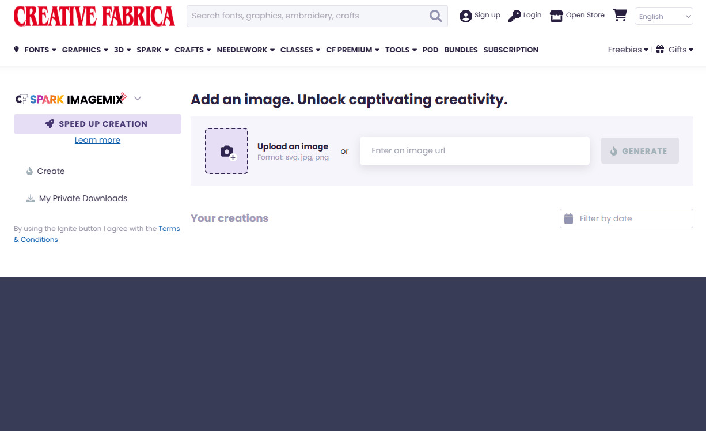Screen dimensions: 706x431
Task: Select the BUNDLES menu item
Action: pos(461,50)
